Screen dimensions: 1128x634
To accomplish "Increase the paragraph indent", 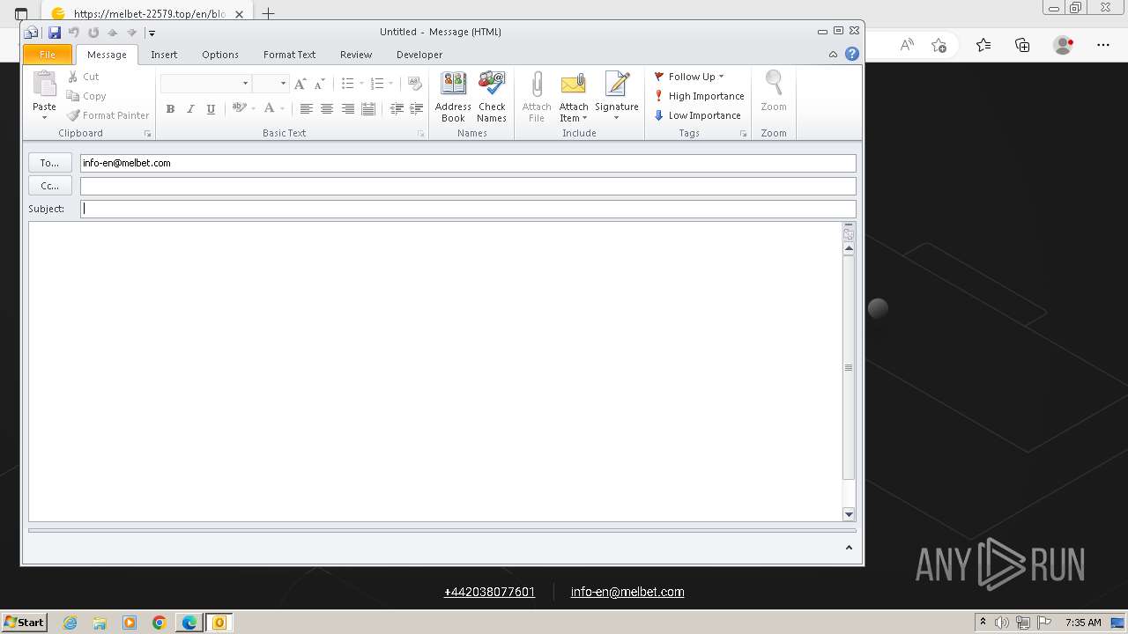I will click(x=417, y=109).
